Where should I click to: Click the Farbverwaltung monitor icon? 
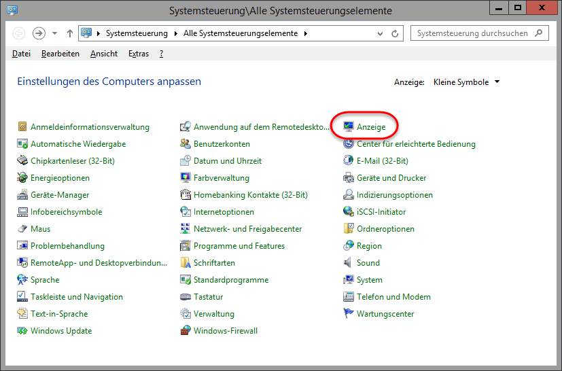click(186, 177)
